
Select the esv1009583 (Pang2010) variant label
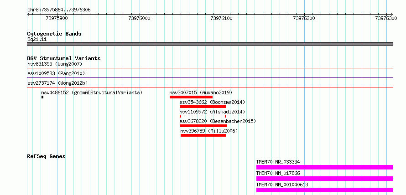[x=56, y=73]
